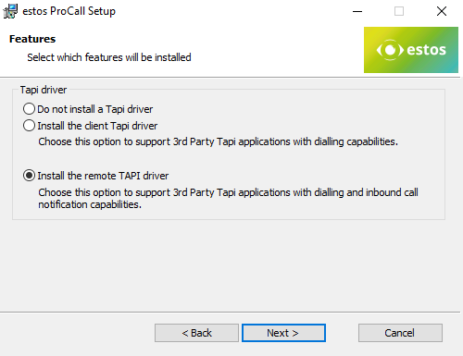This screenshot has width=463, height=356.
Task: Click the installer icon in title bar
Action: [10, 11]
